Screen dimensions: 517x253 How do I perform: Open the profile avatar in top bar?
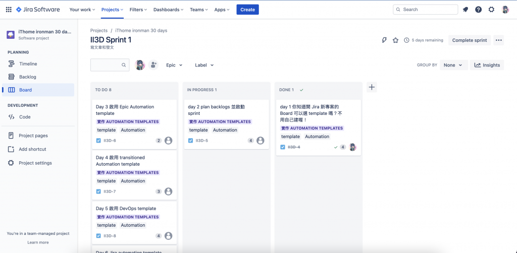[505, 10]
